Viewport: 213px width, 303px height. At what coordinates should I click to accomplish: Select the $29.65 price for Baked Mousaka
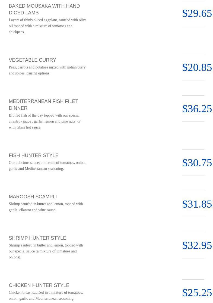pyautogui.click(x=197, y=13)
